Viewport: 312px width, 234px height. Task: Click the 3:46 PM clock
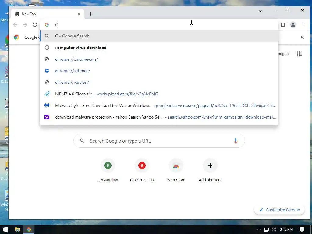[286, 229]
